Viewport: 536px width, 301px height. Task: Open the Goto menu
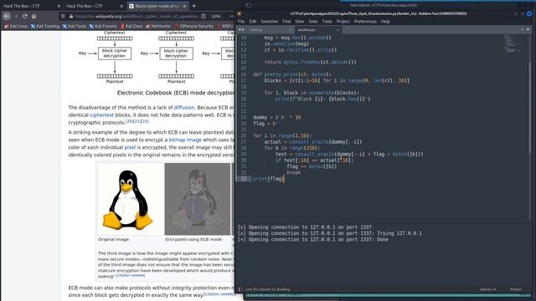313,22
